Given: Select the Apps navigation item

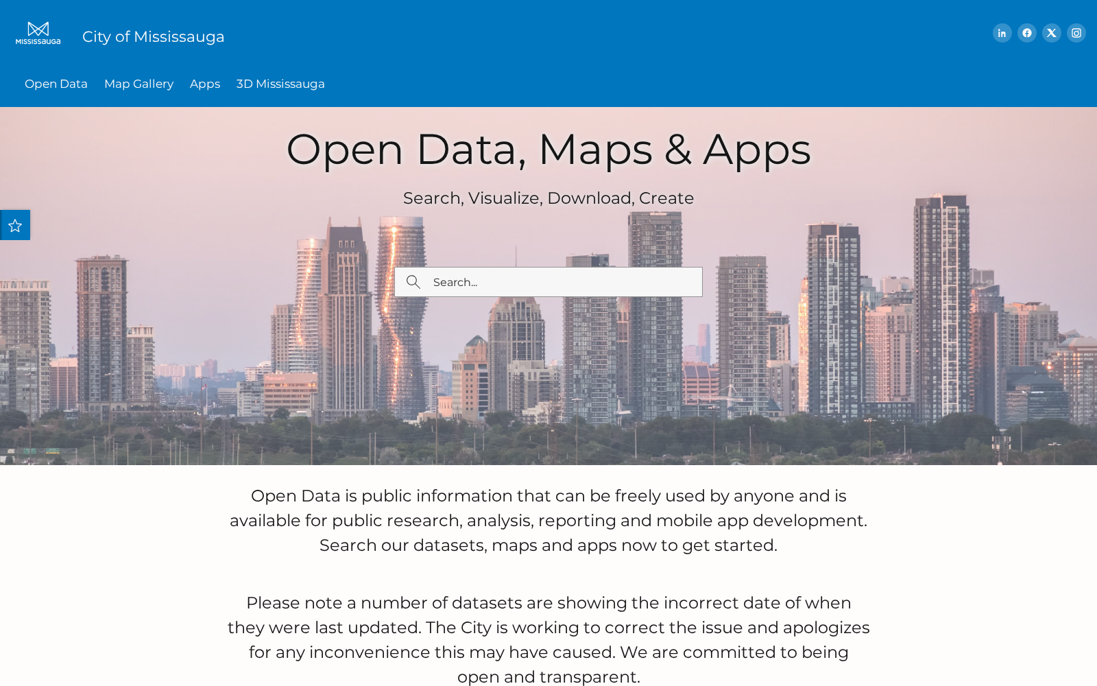Looking at the screenshot, I should click(205, 84).
